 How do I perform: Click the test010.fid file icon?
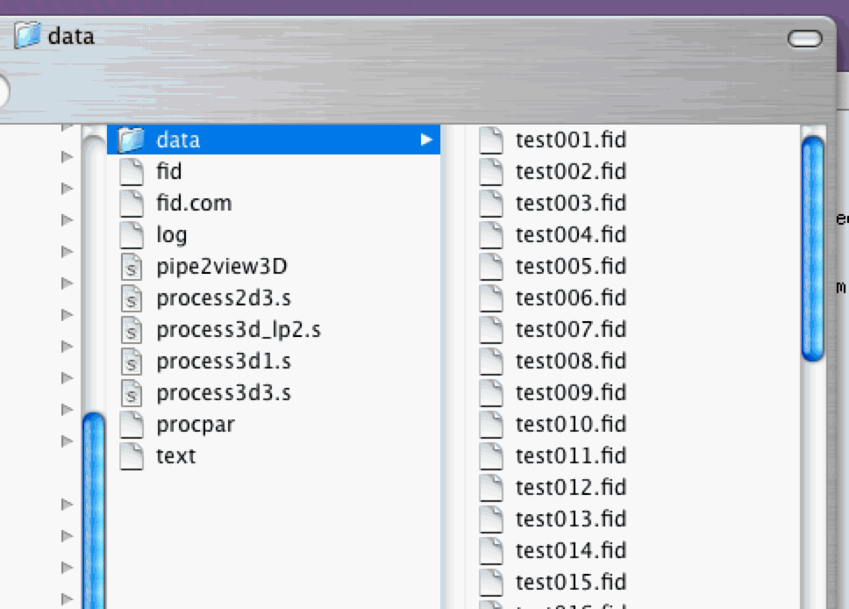click(x=491, y=425)
